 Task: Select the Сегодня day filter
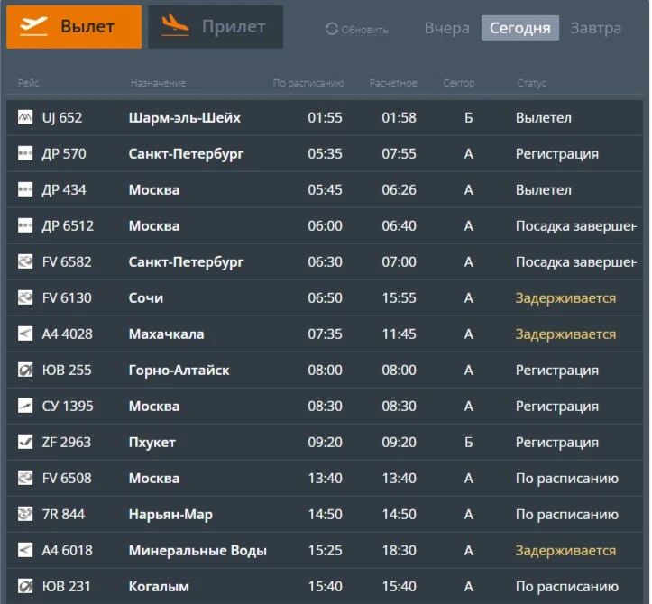(x=519, y=28)
